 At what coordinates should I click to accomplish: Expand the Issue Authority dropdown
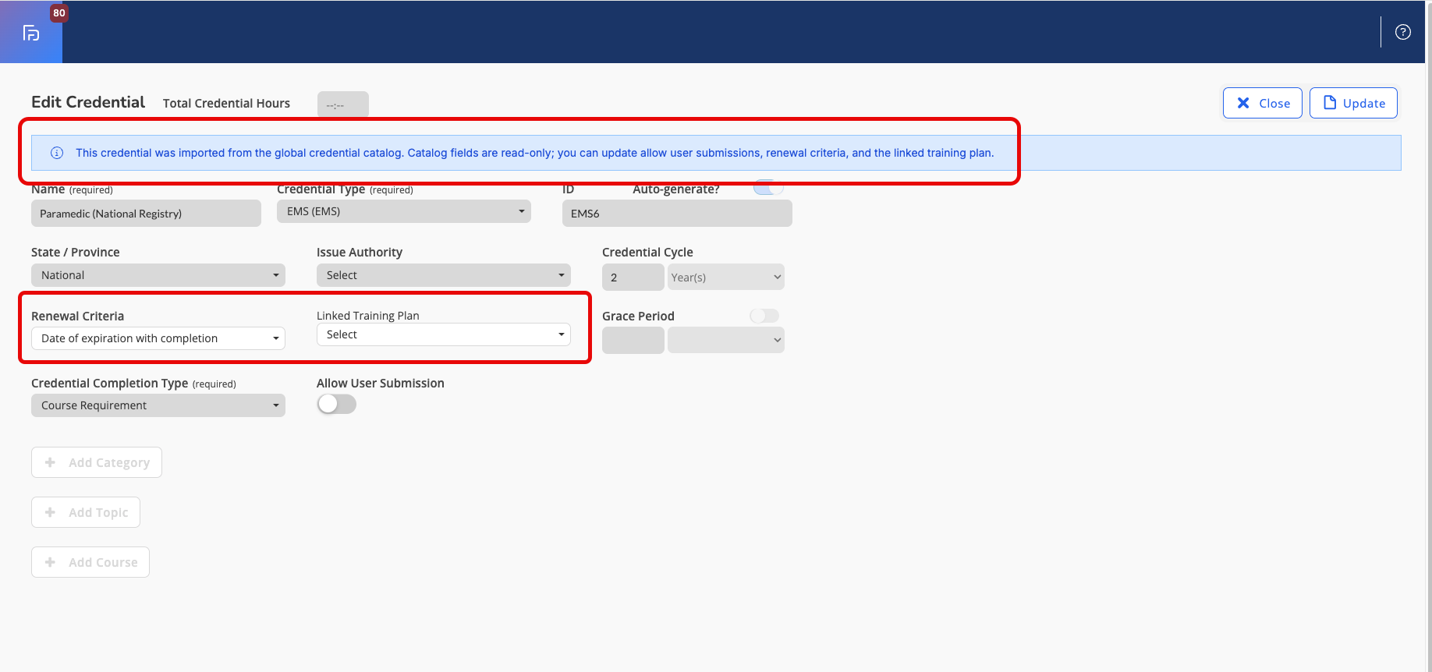pyautogui.click(x=444, y=275)
